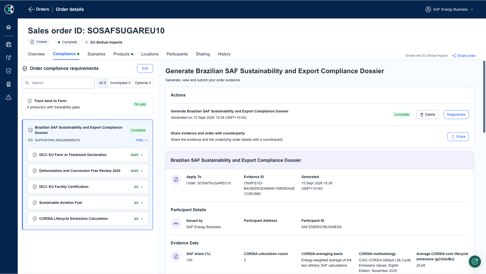Click the search magnifier icon
The width and height of the screenshot is (486, 274).
point(27,83)
